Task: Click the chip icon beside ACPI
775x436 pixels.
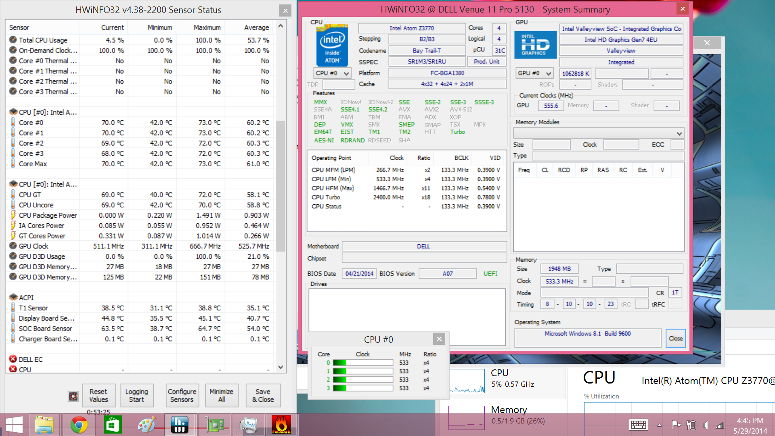Action: pos(13,298)
